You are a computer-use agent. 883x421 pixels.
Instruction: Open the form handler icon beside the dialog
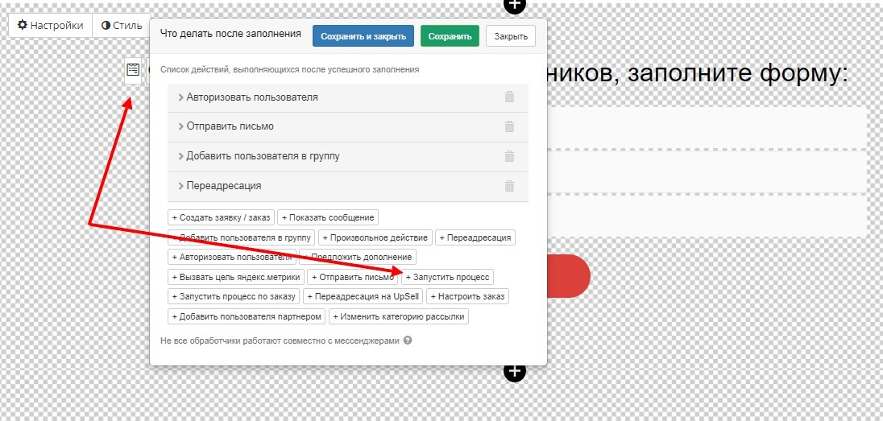point(133,70)
